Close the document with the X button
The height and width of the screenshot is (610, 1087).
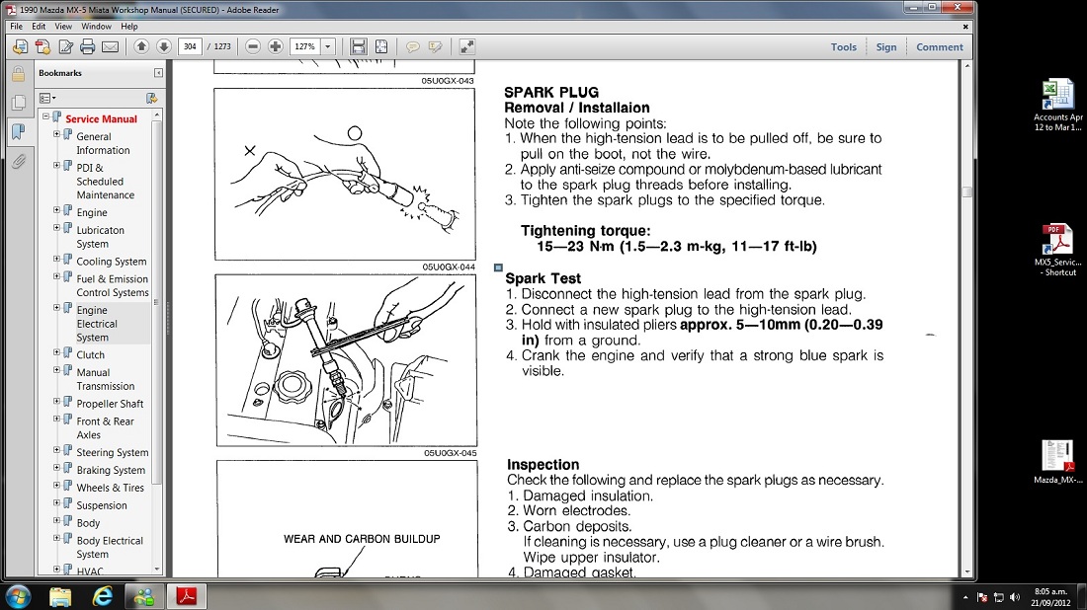(965, 27)
